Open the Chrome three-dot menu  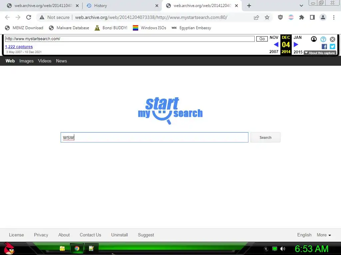(334, 17)
